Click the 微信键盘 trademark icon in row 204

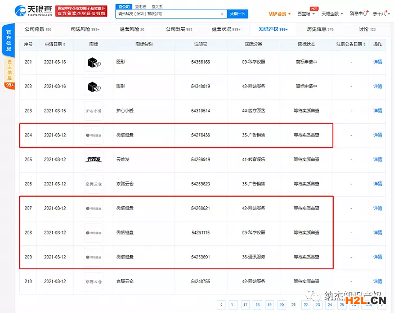(93, 135)
